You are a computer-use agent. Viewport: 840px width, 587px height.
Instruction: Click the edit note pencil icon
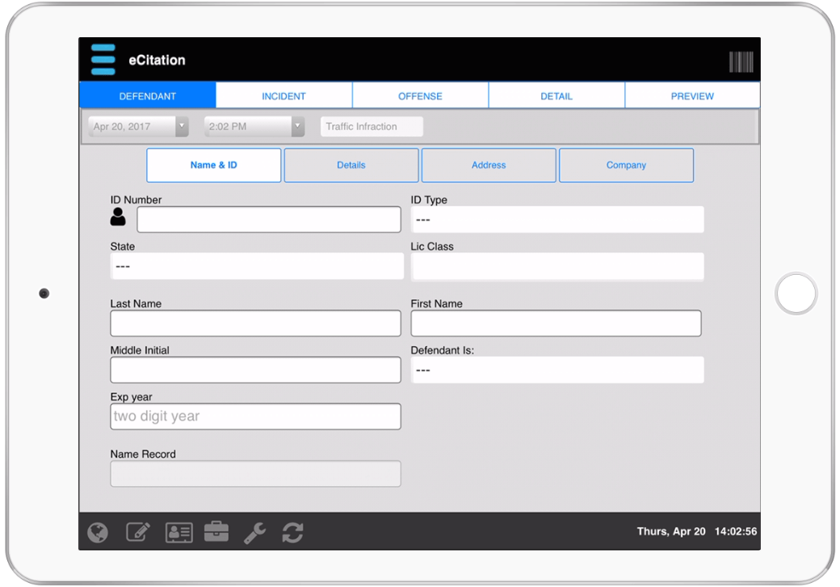pos(137,532)
